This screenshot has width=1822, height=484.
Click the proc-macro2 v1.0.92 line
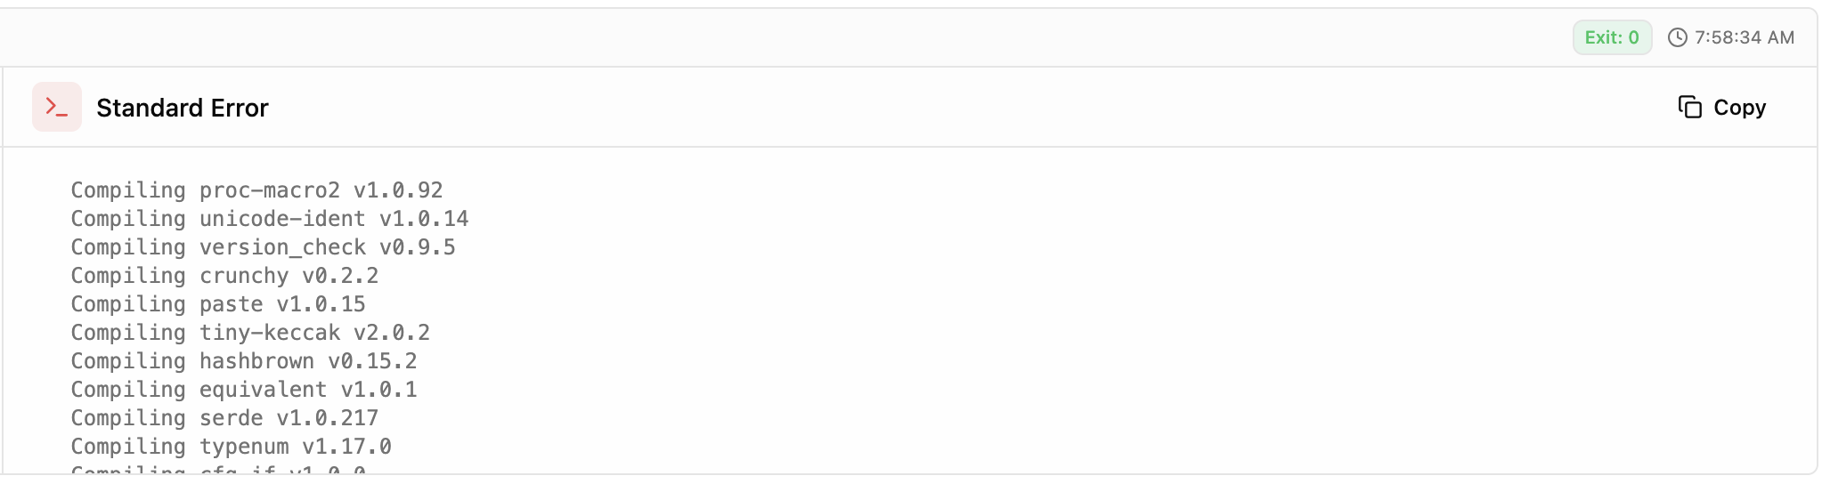tap(256, 190)
